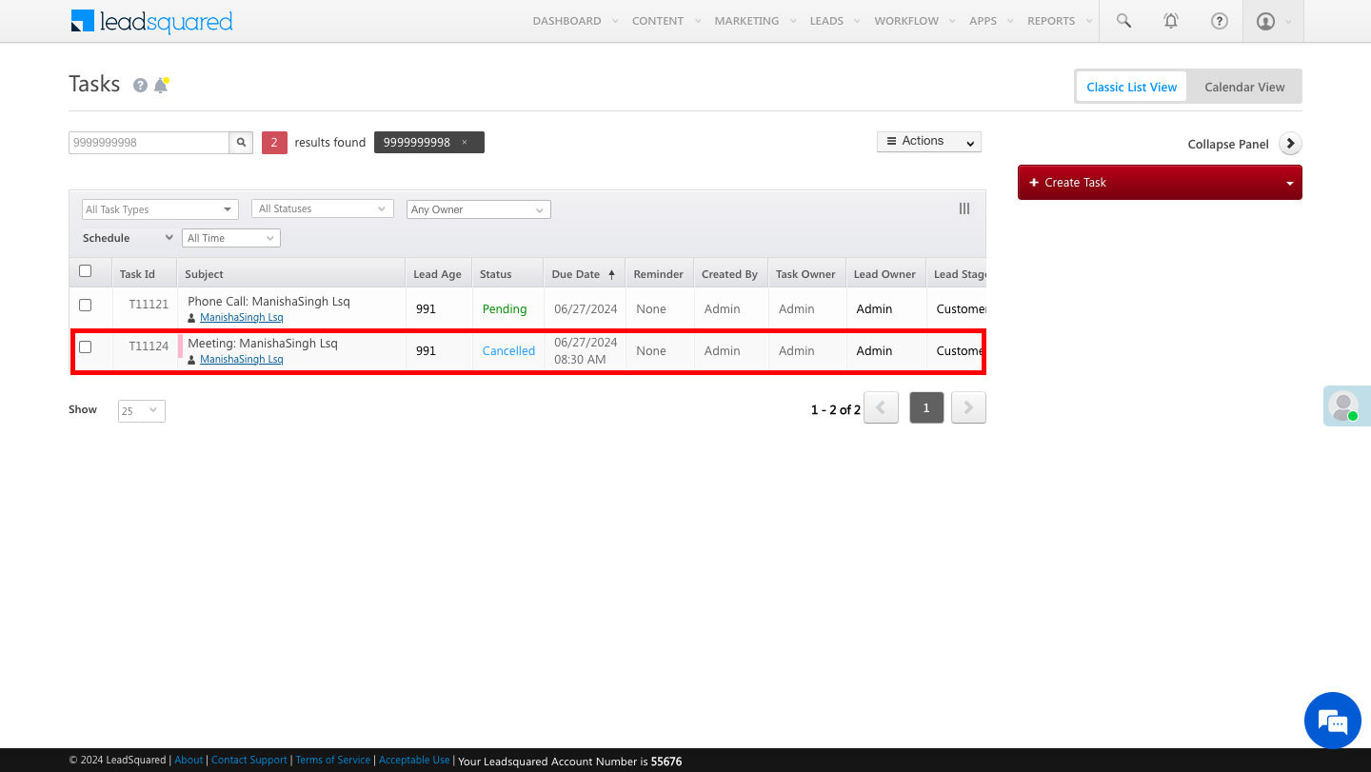Screen dimensions: 1371x772
Task: Go to the next page arrow
Action: click(968, 407)
